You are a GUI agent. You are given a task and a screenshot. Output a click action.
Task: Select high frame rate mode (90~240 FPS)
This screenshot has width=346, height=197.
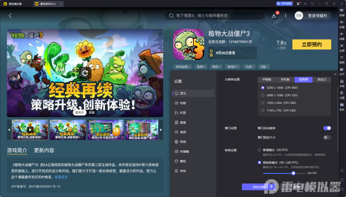click(x=259, y=162)
